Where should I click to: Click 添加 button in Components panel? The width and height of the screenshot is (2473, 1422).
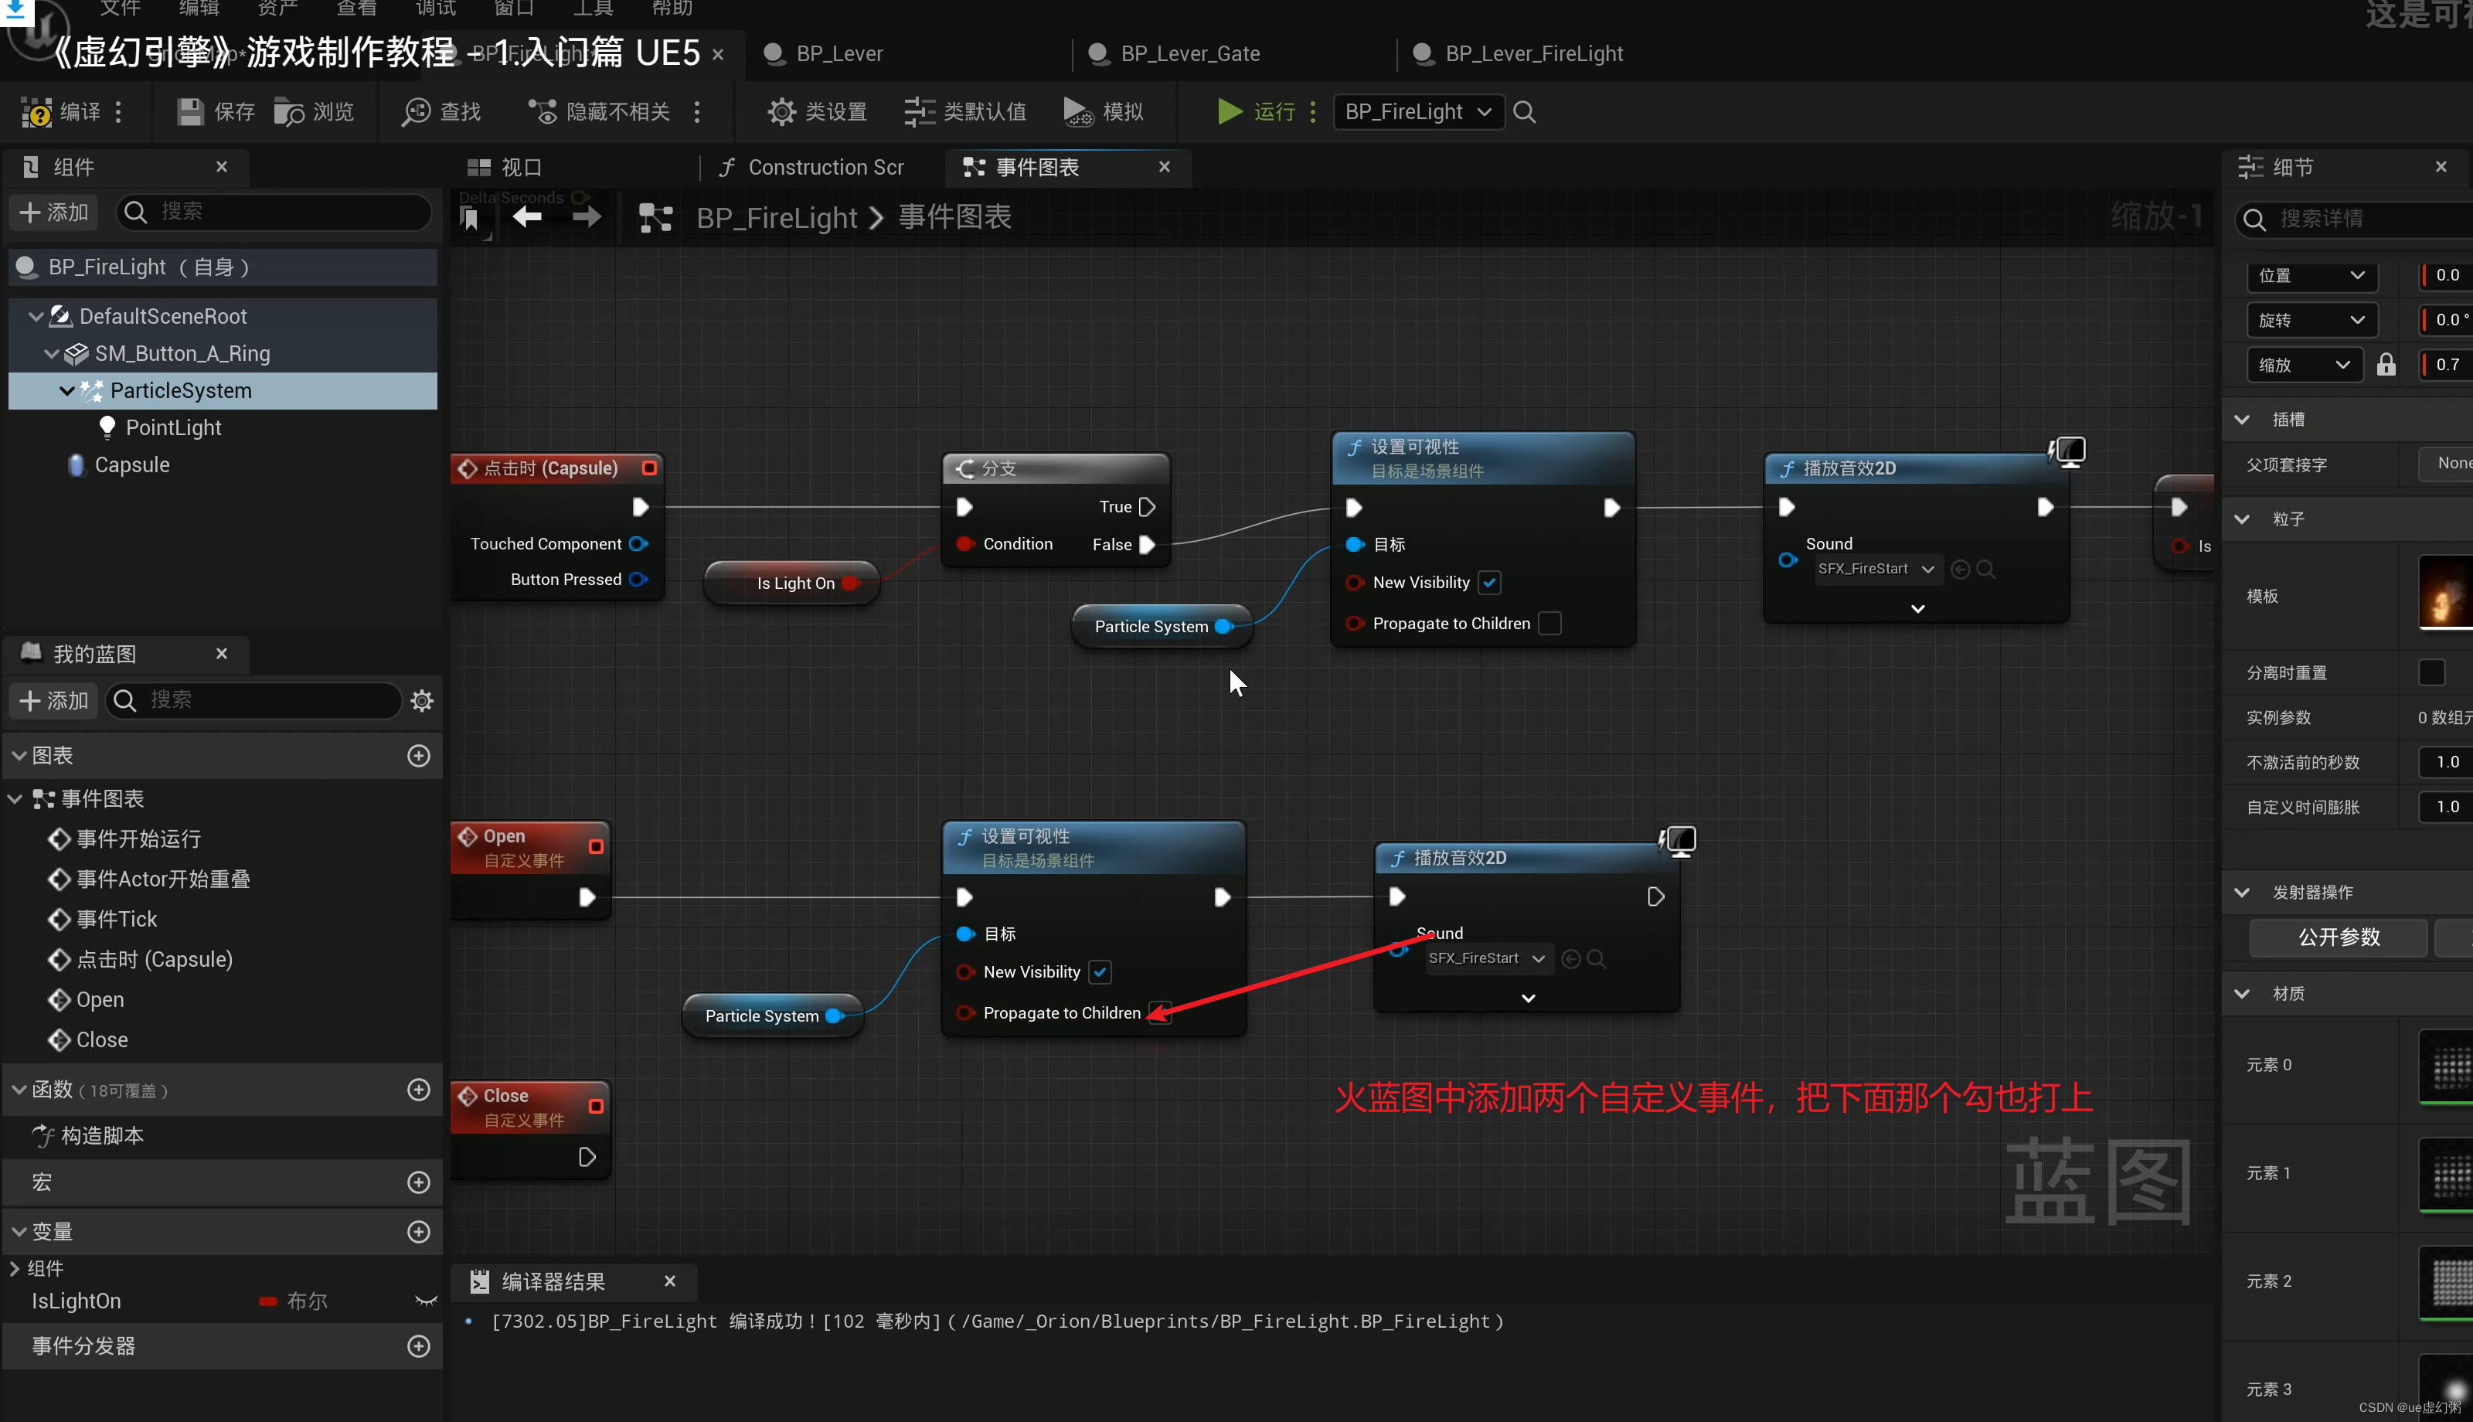pyautogui.click(x=53, y=212)
